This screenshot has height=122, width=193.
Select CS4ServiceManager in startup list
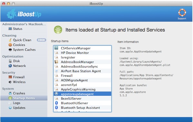pyautogui.click(x=82, y=48)
